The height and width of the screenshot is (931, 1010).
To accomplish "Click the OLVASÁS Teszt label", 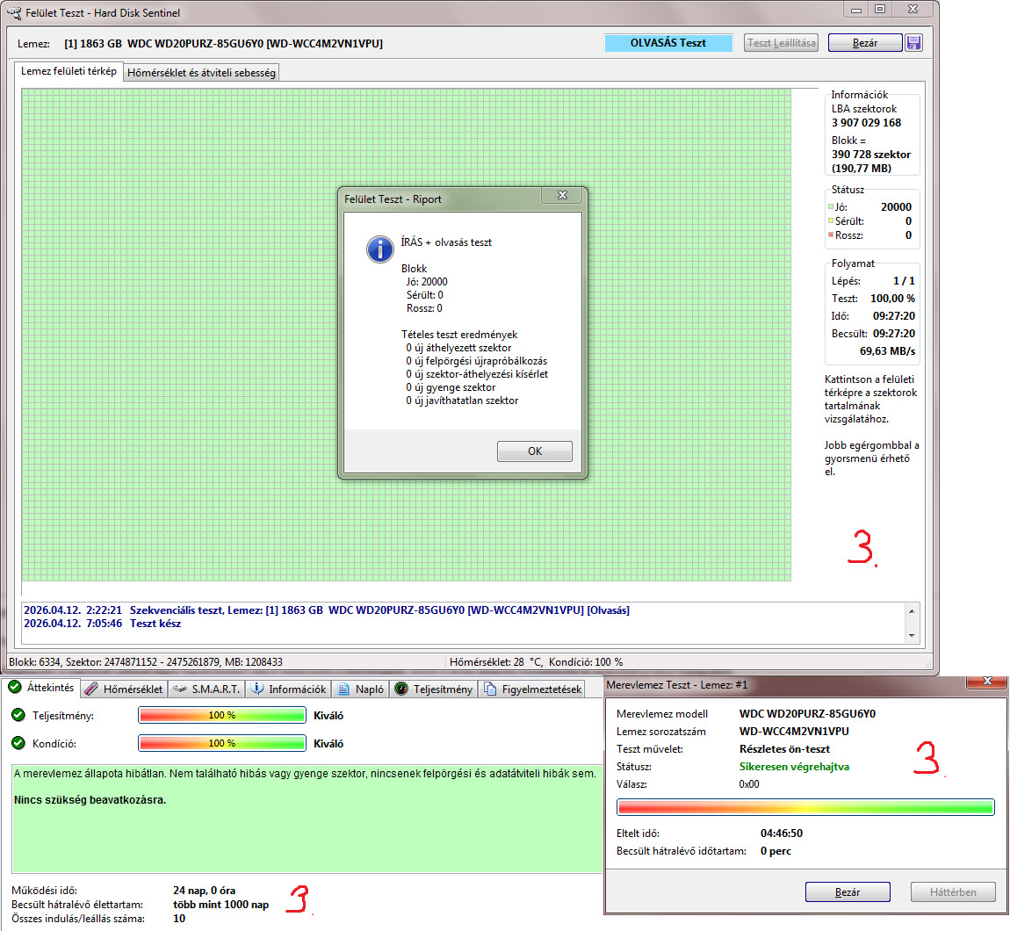I will tap(668, 42).
